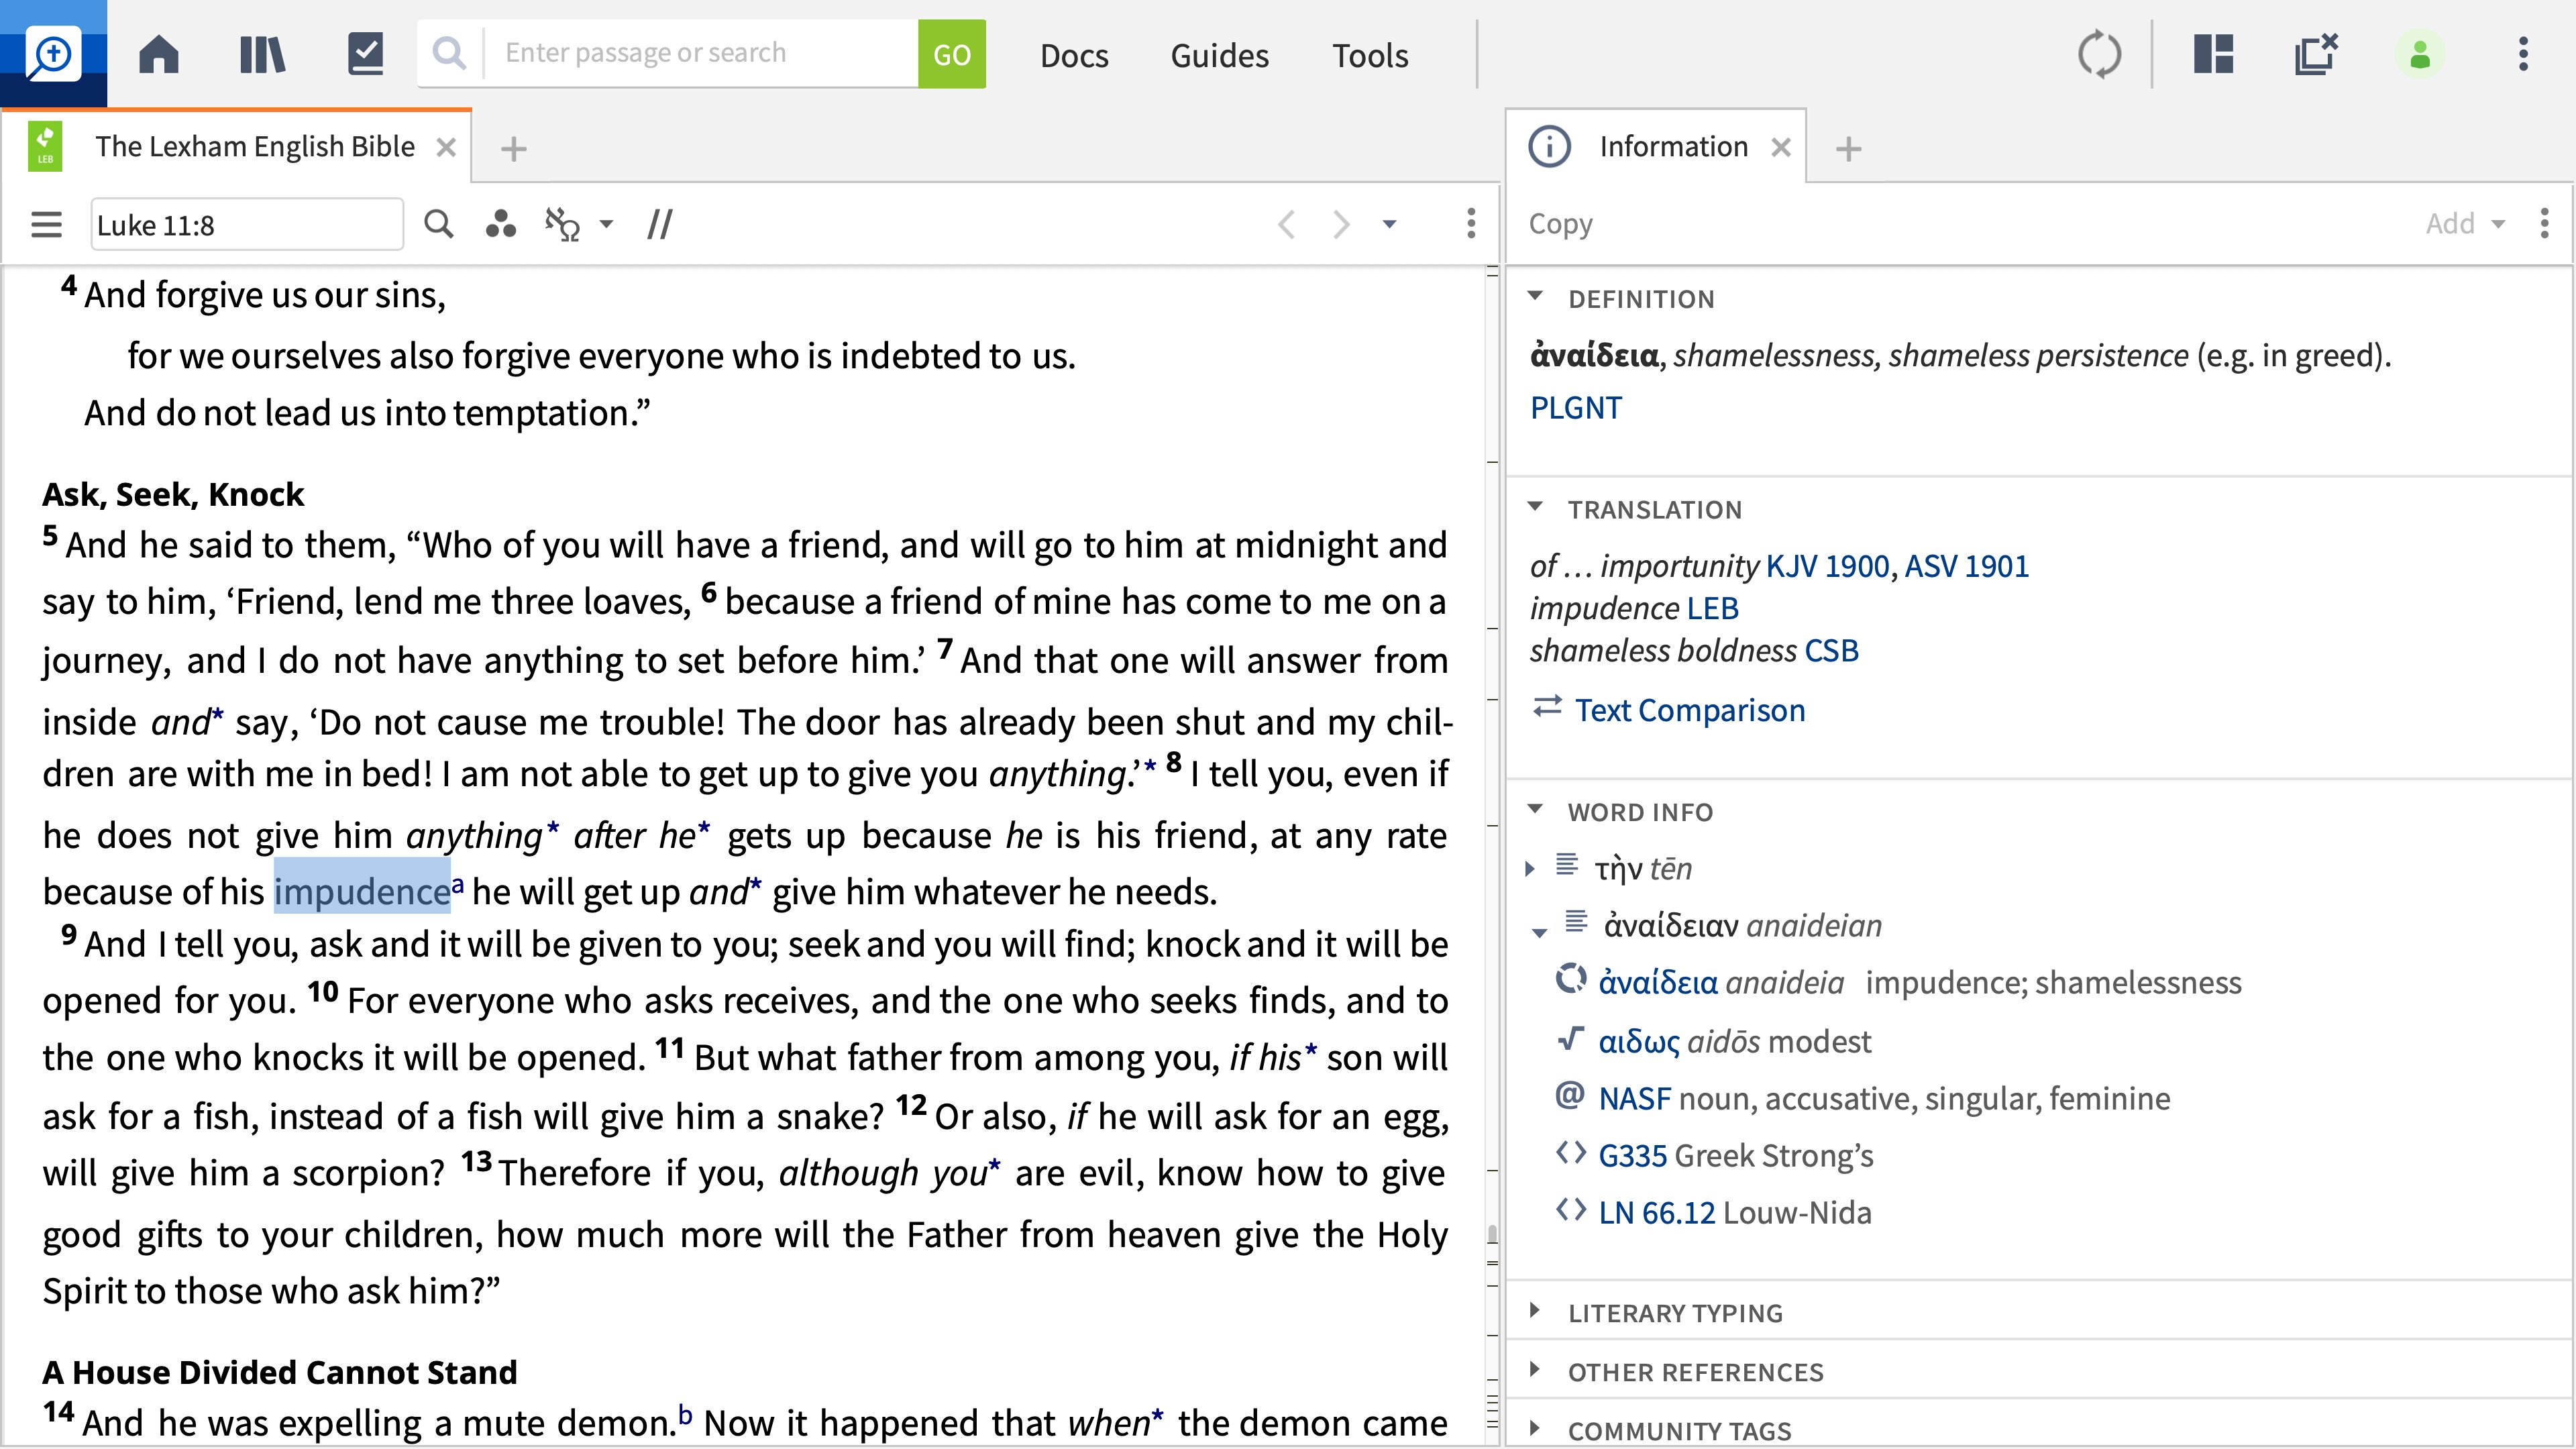Click the root icon beside αιδως
Image resolution: width=2576 pixels, height=1449 pixels.
[1571, 1039]
